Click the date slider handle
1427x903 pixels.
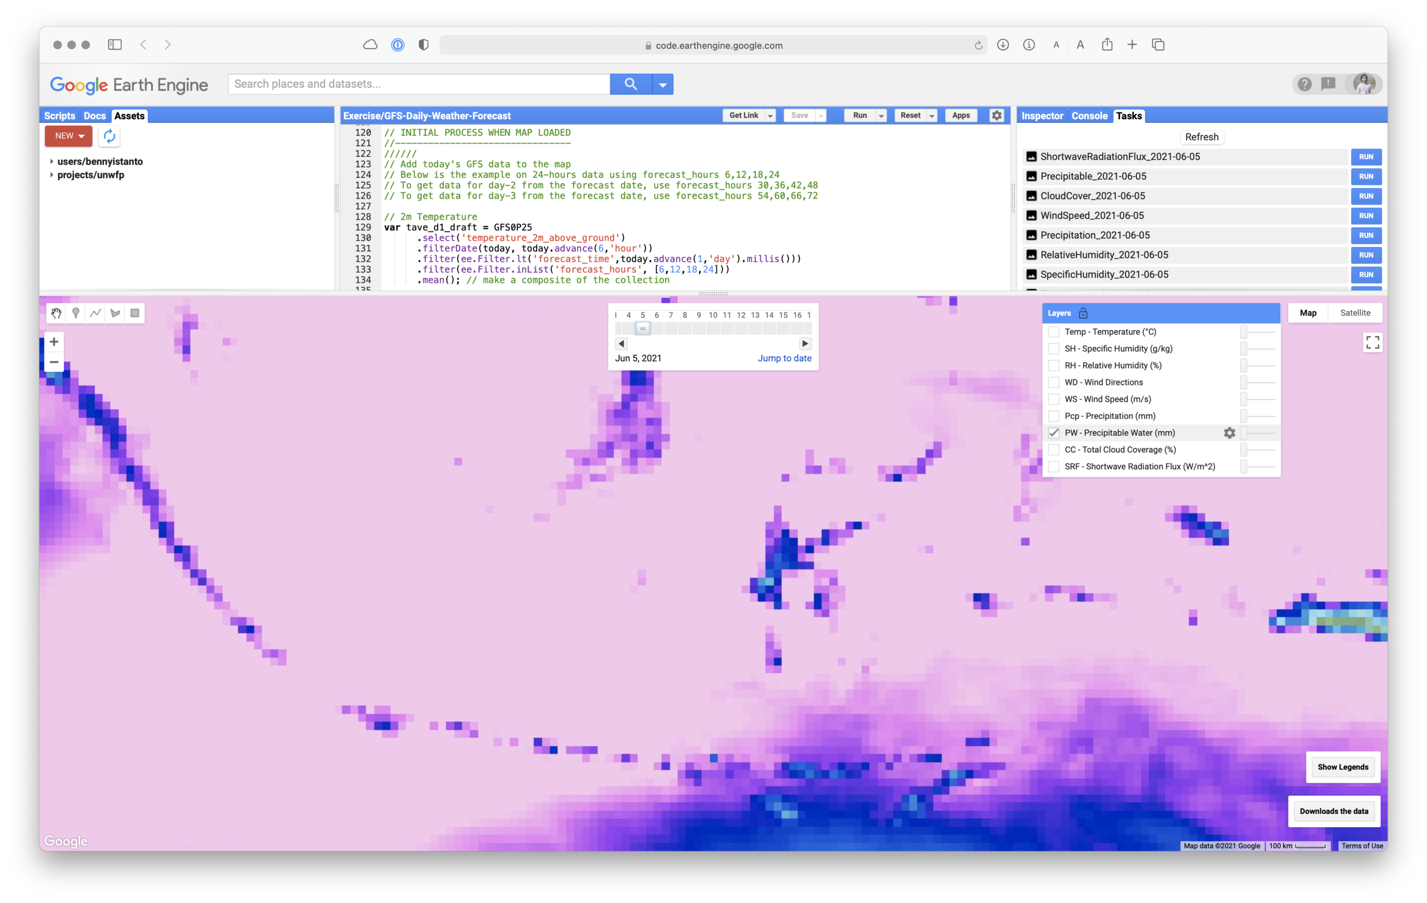(x=642, y=328)
